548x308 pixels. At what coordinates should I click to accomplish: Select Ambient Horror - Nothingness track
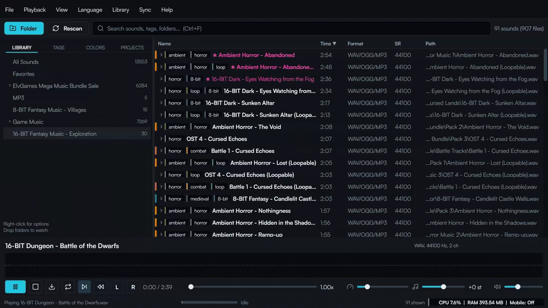(251, 210)
